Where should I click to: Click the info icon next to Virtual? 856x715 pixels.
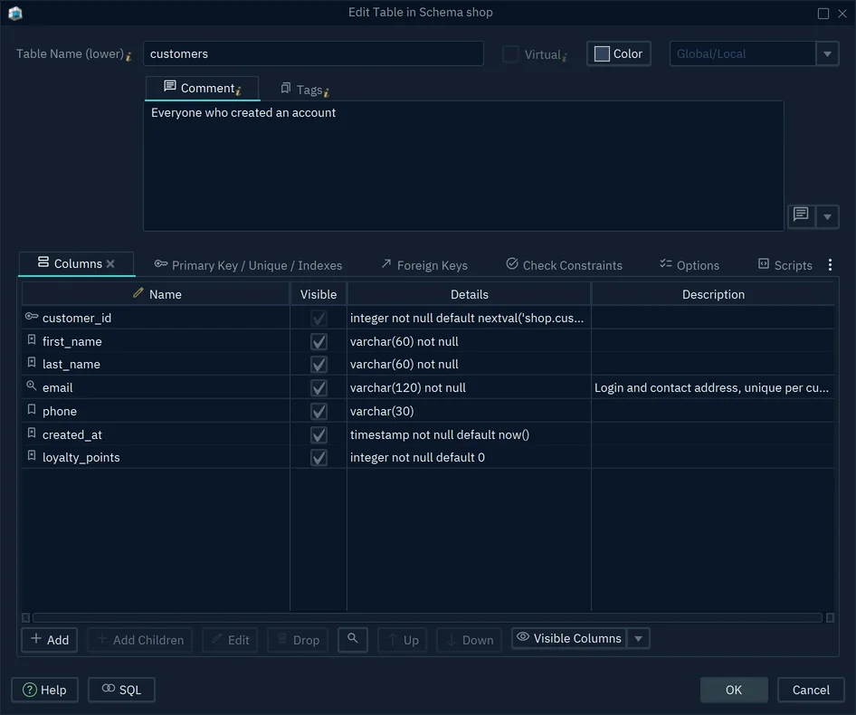565,56
